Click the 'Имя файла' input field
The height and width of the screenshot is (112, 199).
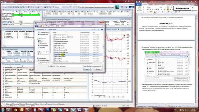(68, 66)
